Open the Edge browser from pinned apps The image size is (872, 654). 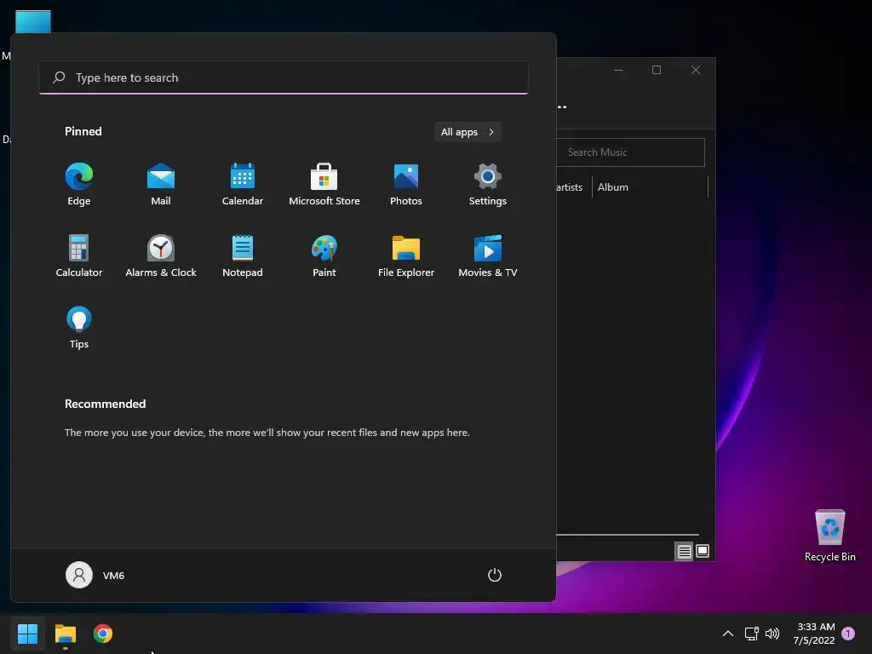79,185
